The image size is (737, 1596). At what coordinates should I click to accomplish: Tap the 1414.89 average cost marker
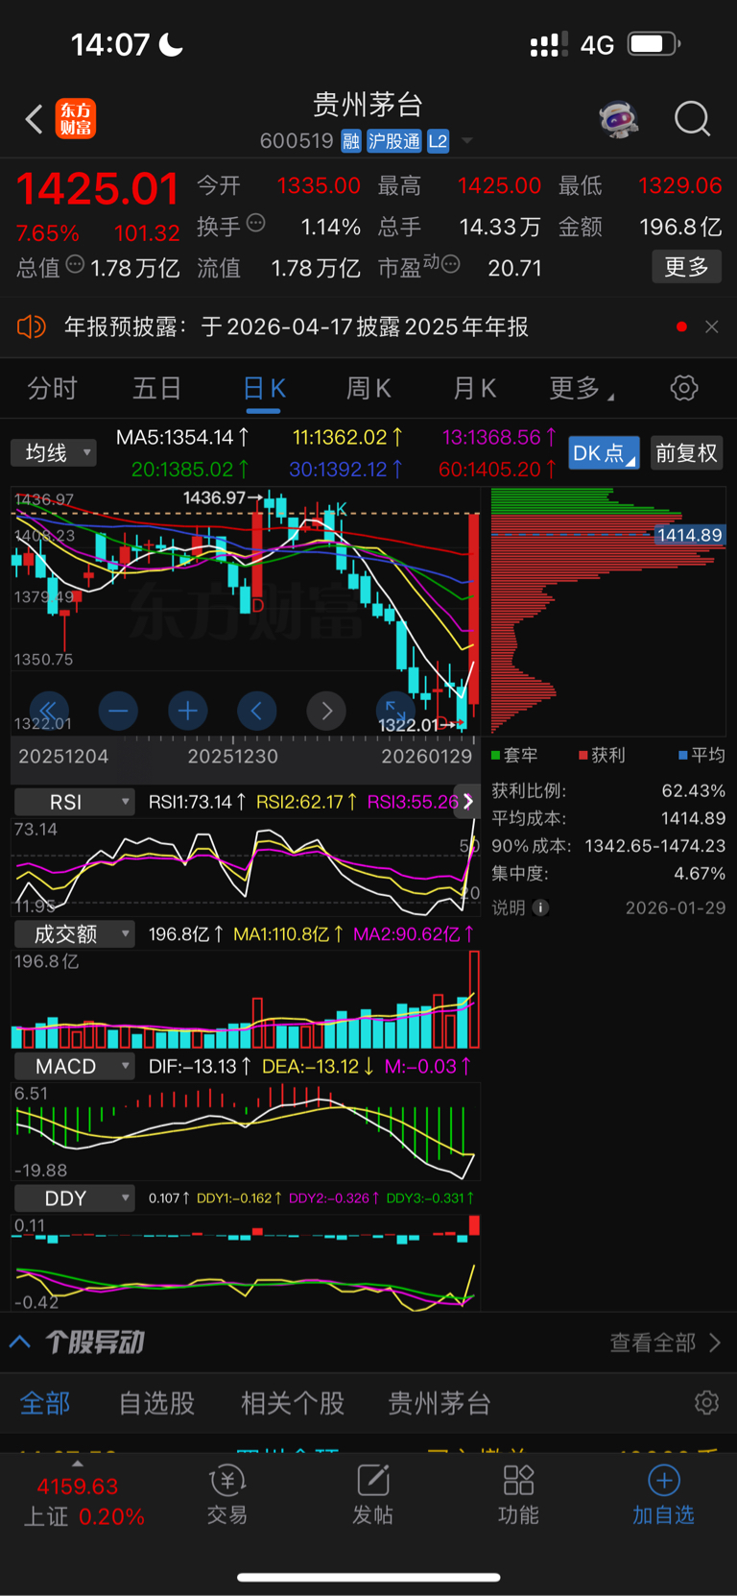(x=689, y=535)
